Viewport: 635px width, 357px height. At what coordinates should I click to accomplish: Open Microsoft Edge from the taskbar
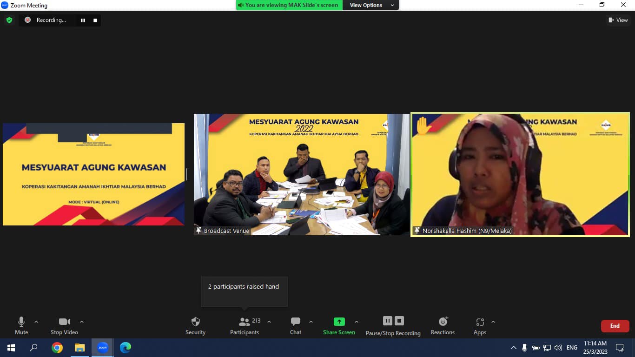(126, 348)
